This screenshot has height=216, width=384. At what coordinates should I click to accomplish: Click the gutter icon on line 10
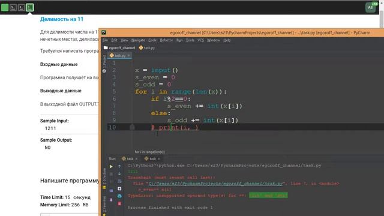(x=132, y=127)
